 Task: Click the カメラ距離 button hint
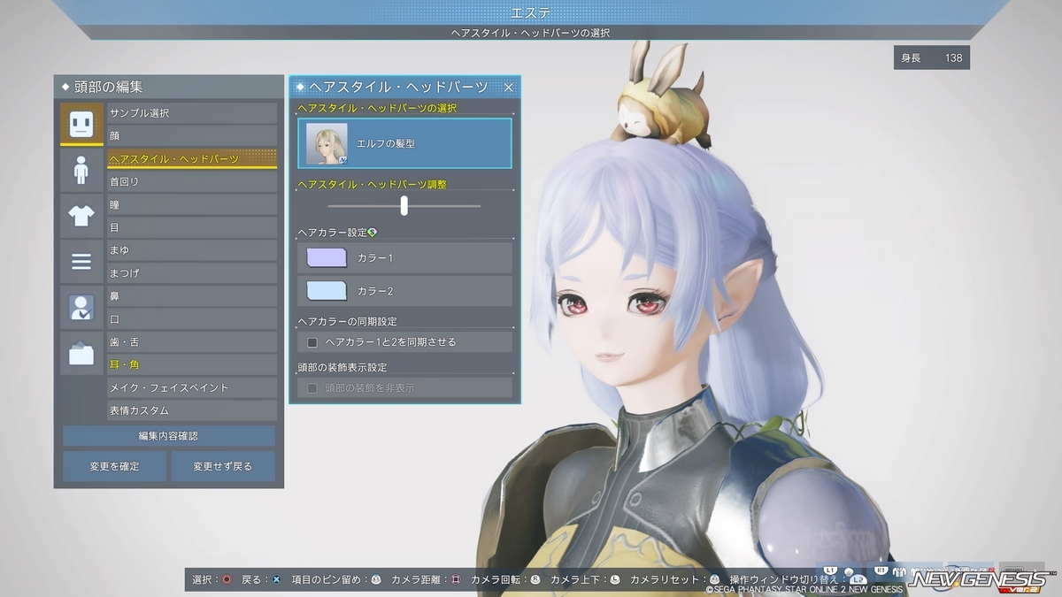pyautogui.click(x=427, y=579)
